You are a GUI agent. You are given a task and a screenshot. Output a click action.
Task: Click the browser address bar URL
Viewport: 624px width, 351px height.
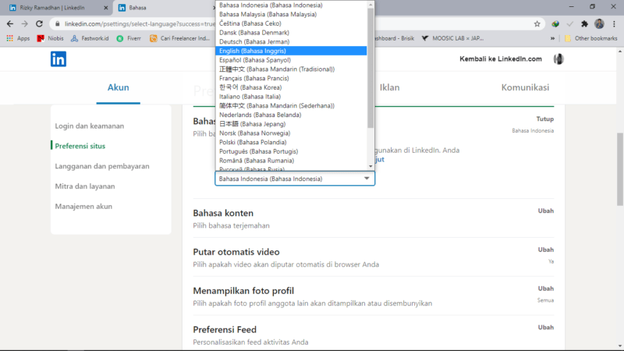pyautogui.click(x=140, y=24)
